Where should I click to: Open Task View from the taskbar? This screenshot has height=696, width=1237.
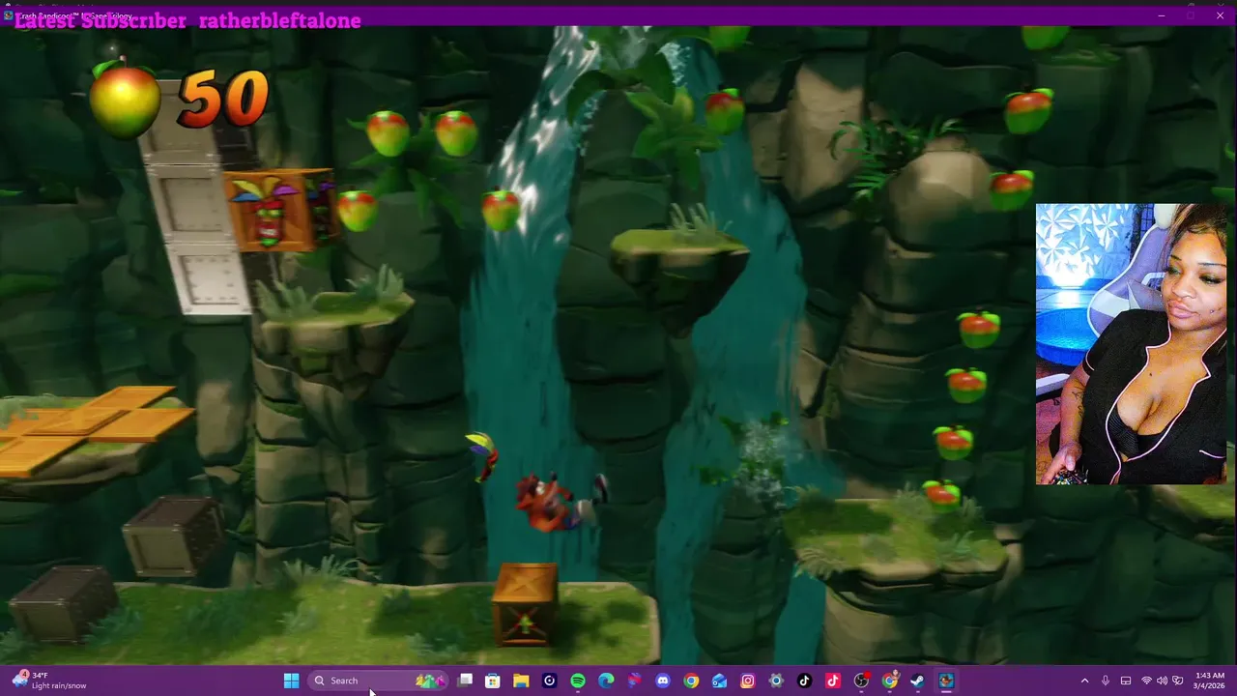(465, 681)
